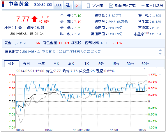Open the 日K chart tab
The height and width of the screenshot is (132, 166).
pyautogui.click(x=56, y=64)
